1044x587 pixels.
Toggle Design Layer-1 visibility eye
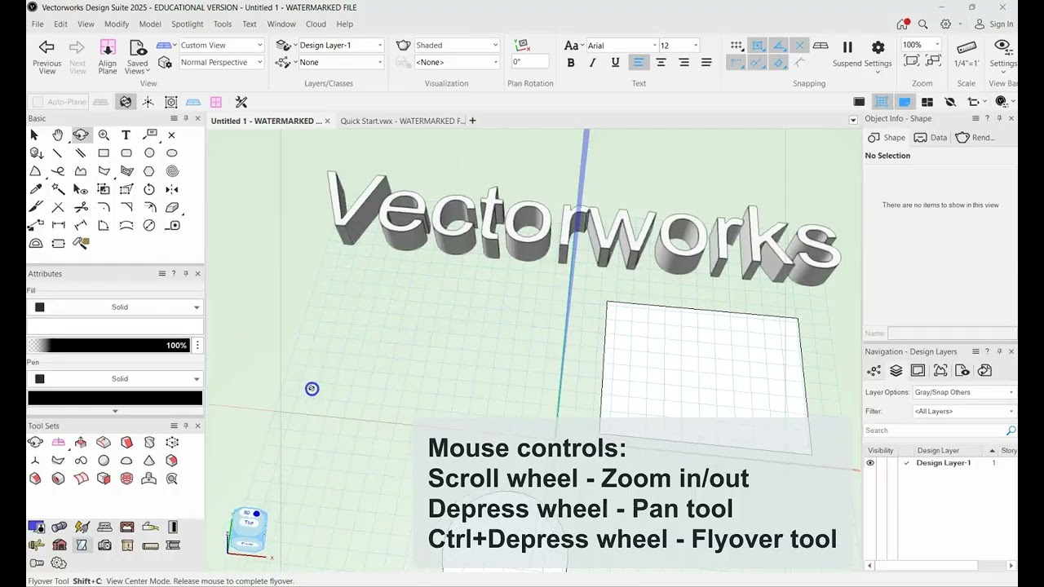coord(870,463)
